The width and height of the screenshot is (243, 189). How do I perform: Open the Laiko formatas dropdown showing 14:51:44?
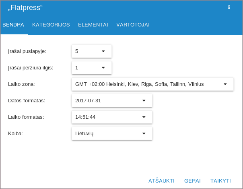point(111,117)
